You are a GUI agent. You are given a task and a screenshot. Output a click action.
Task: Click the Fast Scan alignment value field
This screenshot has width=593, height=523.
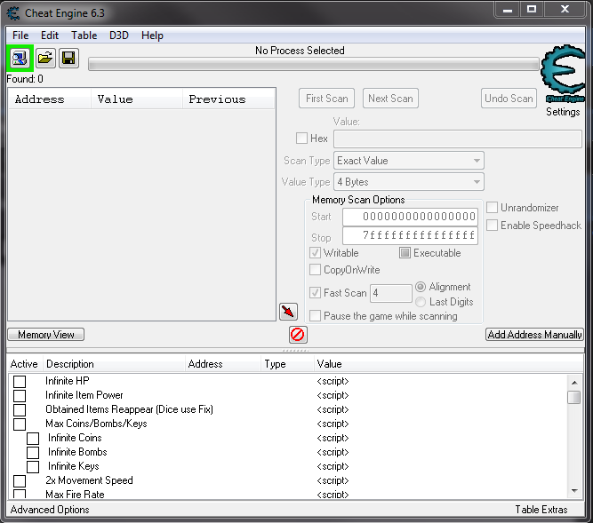click(x=391, y=293)
